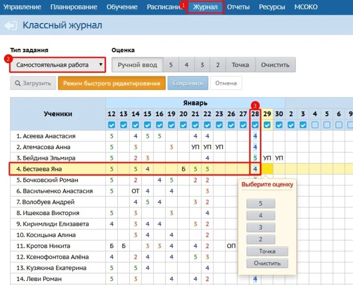Image resolution: width=353 pixels, height=285 pixels.
Task: Click the empty date 29 cell for Бестаева Яна
Action: (x=267, y=169)
